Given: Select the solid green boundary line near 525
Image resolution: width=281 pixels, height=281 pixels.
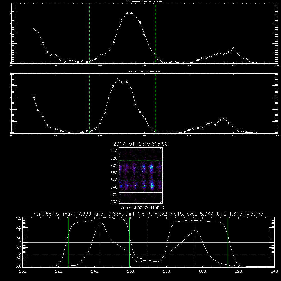Looking at the screenshot, I should point(68,242).
